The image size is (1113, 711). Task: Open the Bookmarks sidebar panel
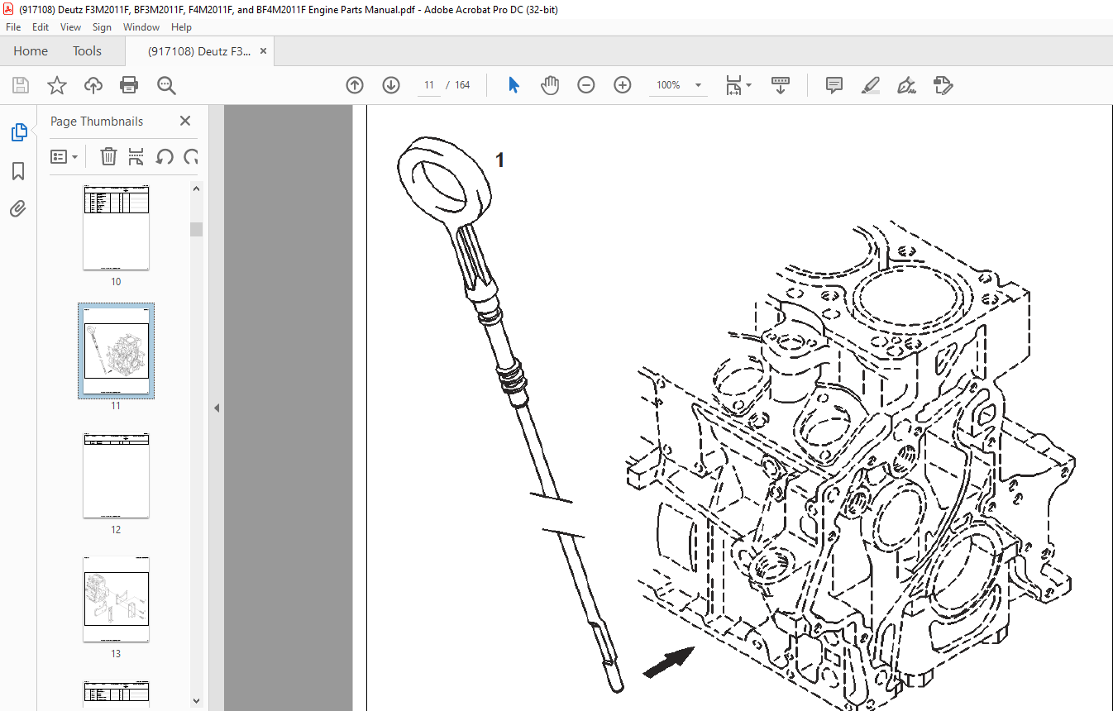(x=18, y=171)
